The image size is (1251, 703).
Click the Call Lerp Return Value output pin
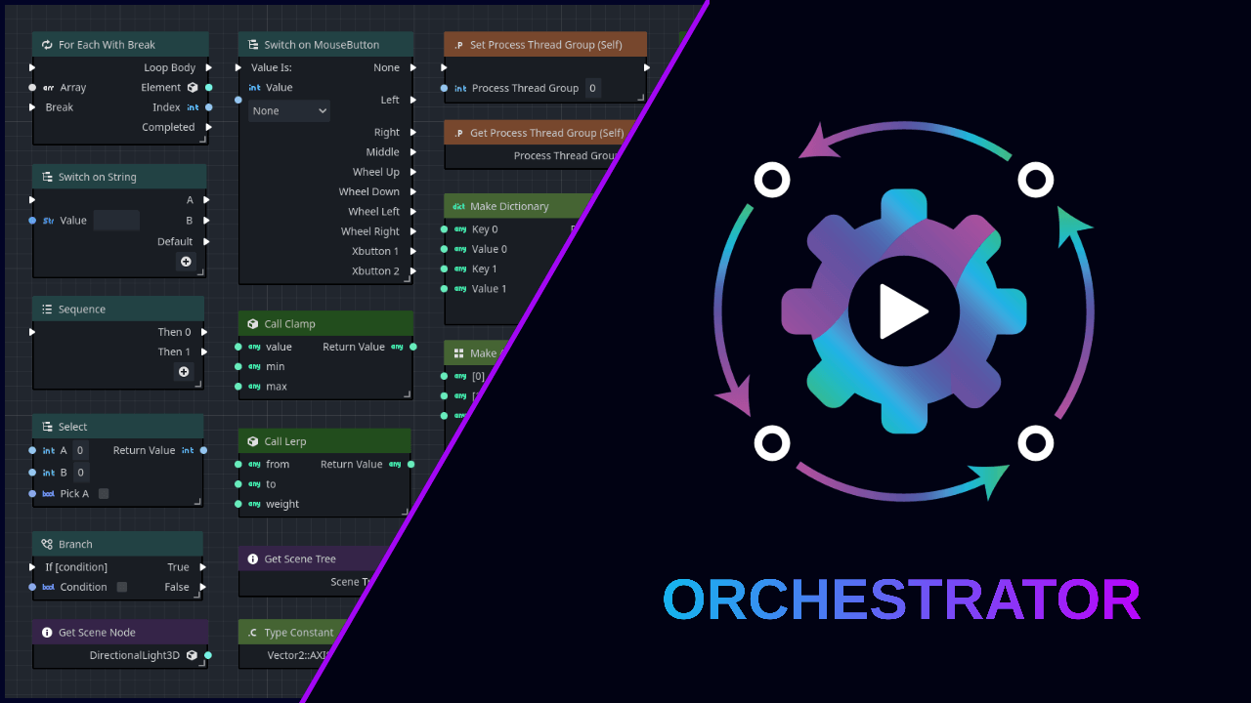(x=412, y=465)
